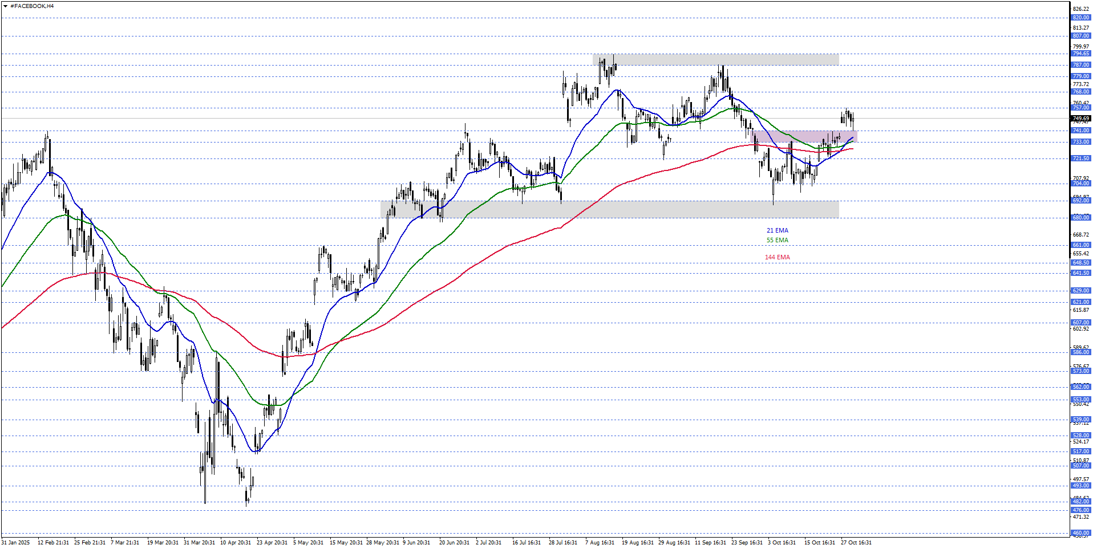Click the 553.00 price level label
The height and width of the screenshot is (549, 1093).
click(1080, 400)
